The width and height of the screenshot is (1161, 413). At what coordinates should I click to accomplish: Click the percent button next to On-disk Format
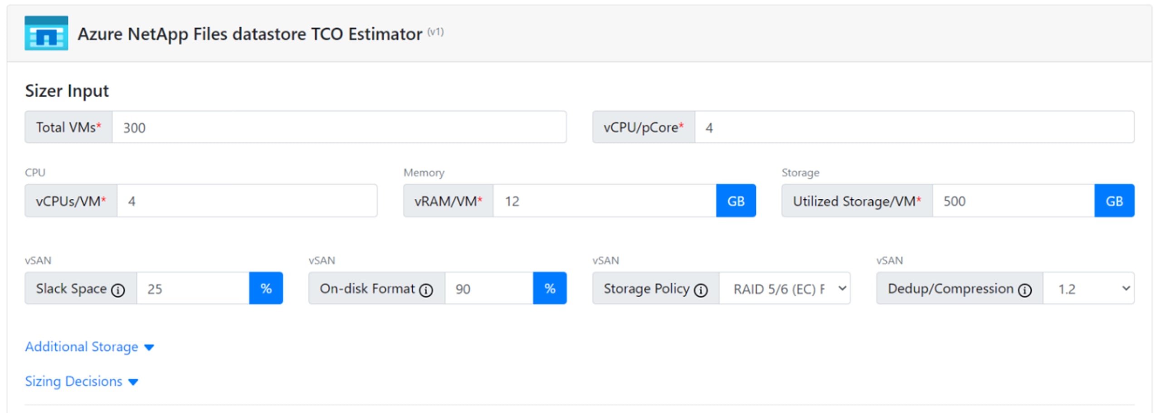[x=550, y=288]
